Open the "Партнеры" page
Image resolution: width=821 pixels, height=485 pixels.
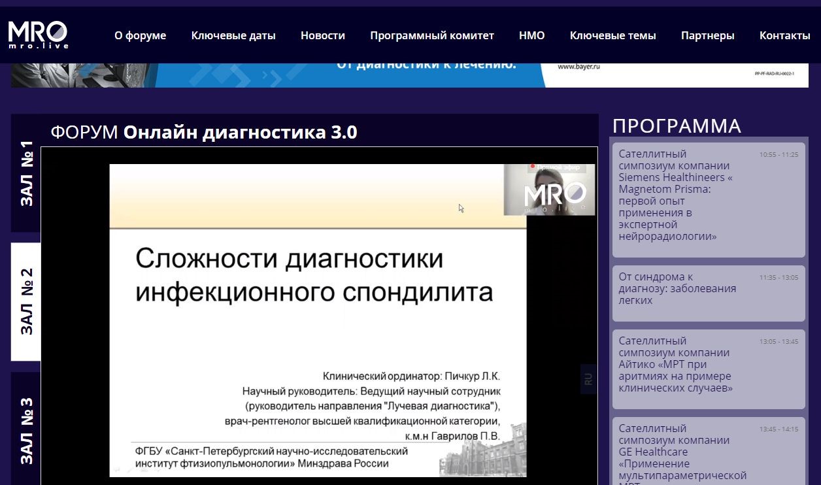707,36
